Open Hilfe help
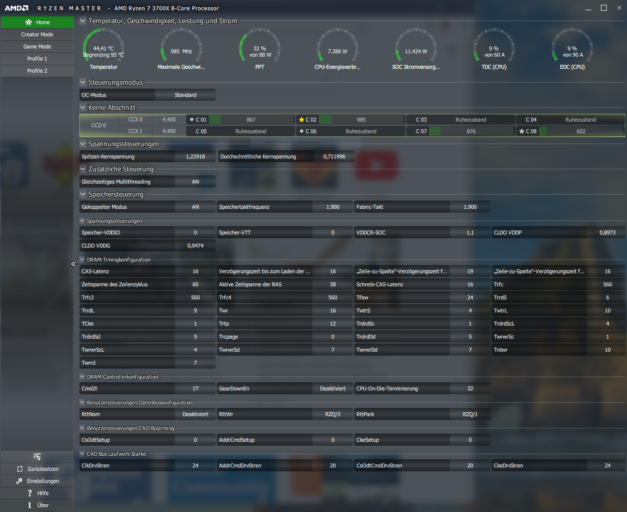Viewport: 627px width, 512px height. (x=37, y=493)
